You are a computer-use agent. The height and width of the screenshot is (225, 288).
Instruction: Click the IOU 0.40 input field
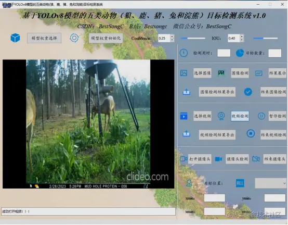234,38
